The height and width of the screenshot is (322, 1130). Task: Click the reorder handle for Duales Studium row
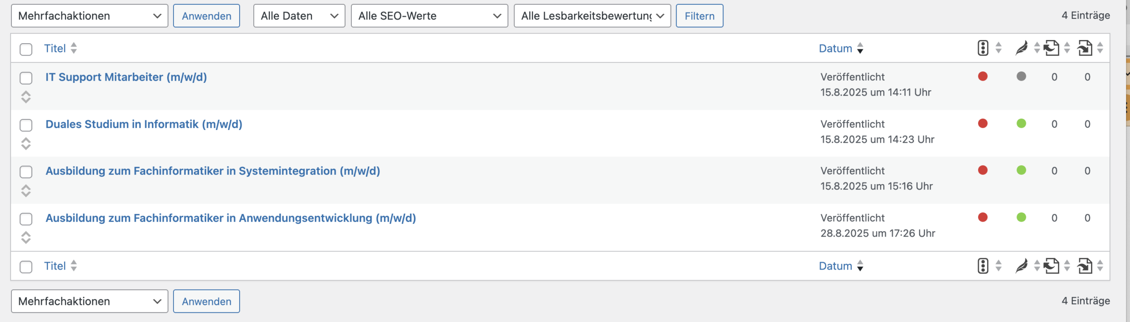coord(26,144)
